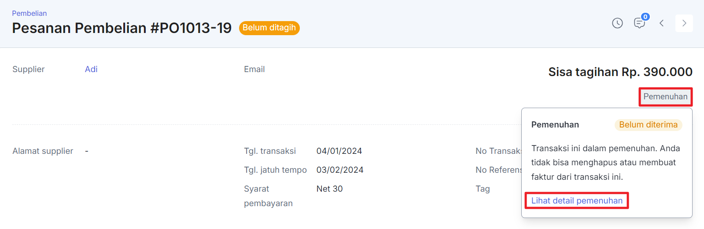Go to next purchase order arrow

684,23
